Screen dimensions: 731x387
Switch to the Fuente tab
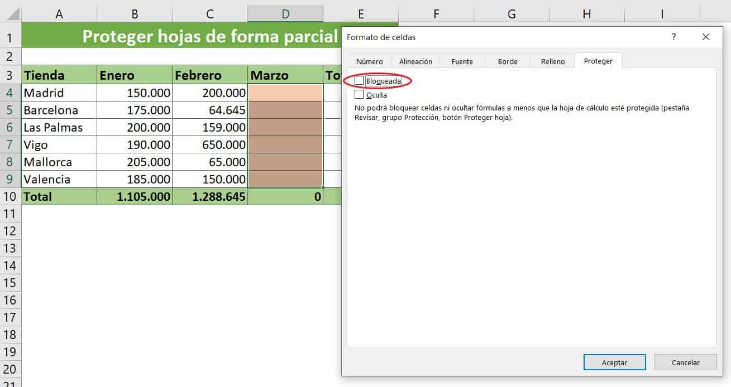(462, 61)
